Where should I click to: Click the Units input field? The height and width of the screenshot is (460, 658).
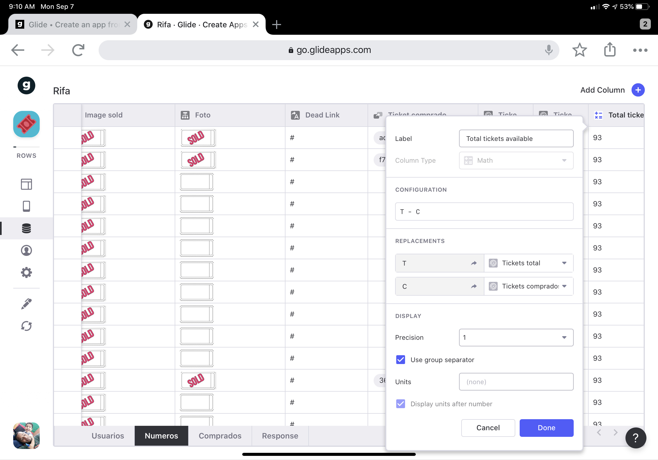click(516, 382)
